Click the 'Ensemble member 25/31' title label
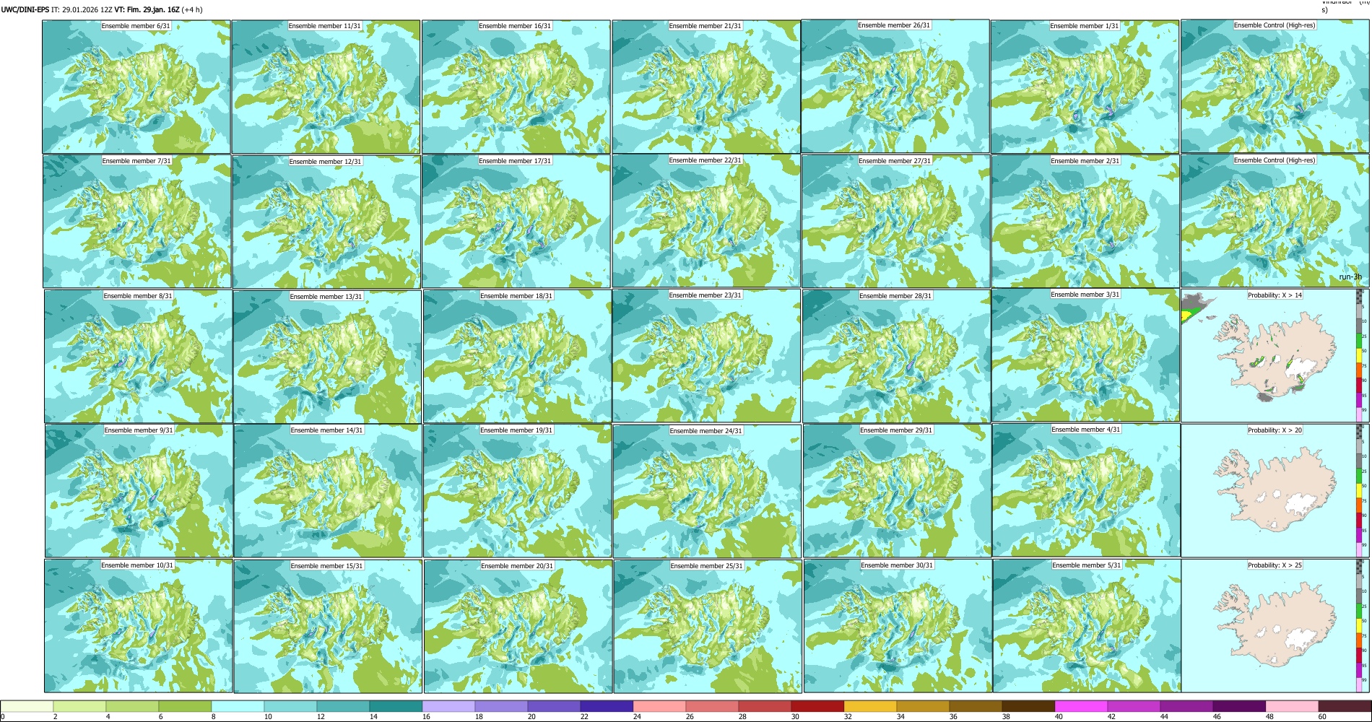Screen dimensions: 1372x722 (707, 566)
